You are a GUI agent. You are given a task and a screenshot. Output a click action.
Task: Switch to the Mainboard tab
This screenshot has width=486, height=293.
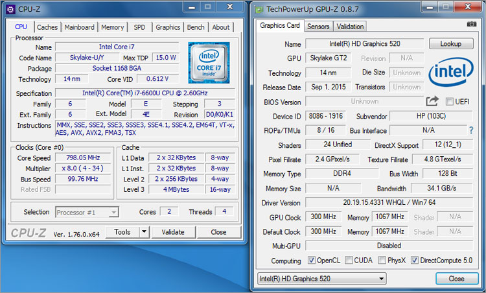(x=79, y=27)
